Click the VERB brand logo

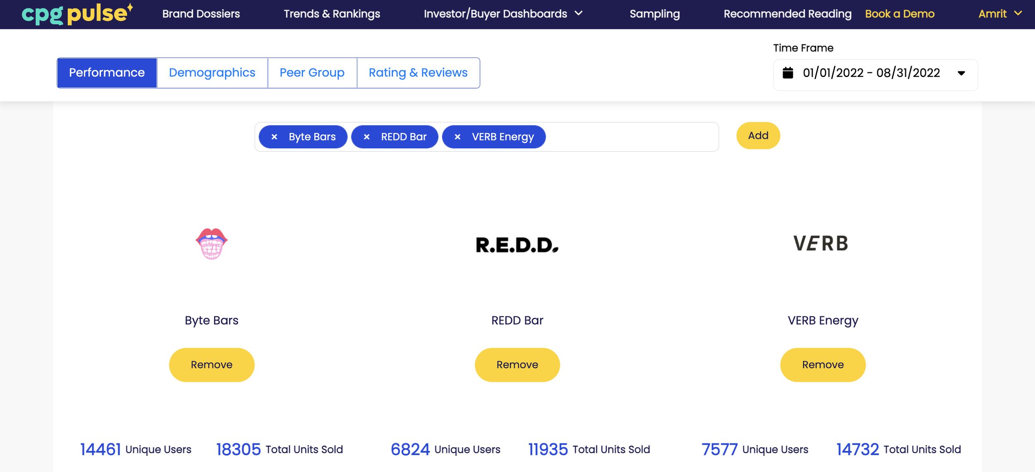(821, 243)
